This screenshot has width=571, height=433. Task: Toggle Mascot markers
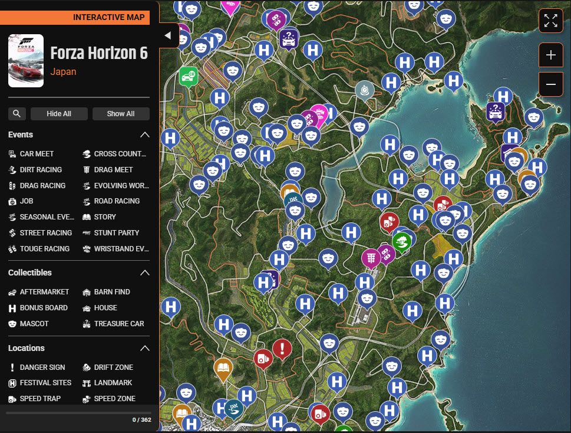tap(29, 324)
